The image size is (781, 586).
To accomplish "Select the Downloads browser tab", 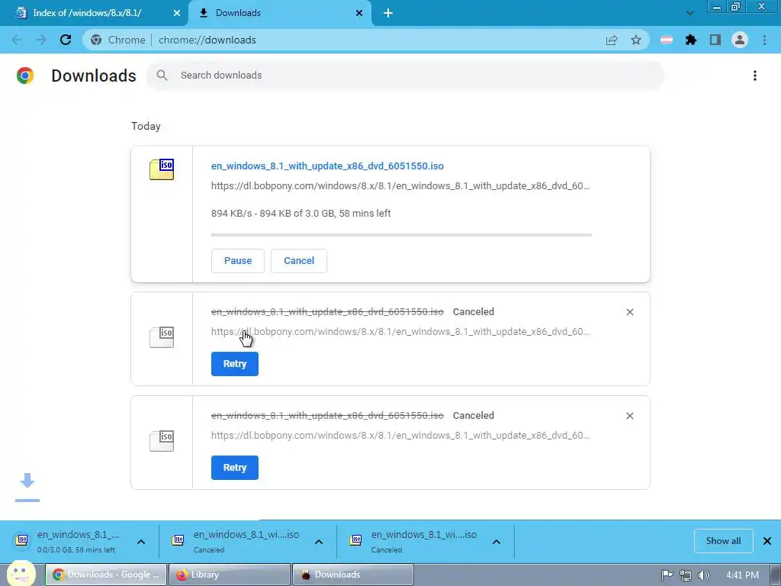I will [x=280, y=13].
